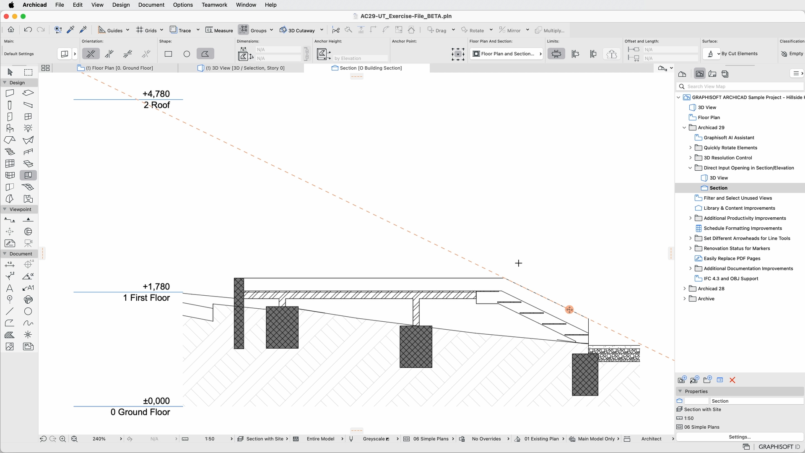Screen dimensions: 805x453
Task: Select the circle shape option
Action: pos(187,54)
